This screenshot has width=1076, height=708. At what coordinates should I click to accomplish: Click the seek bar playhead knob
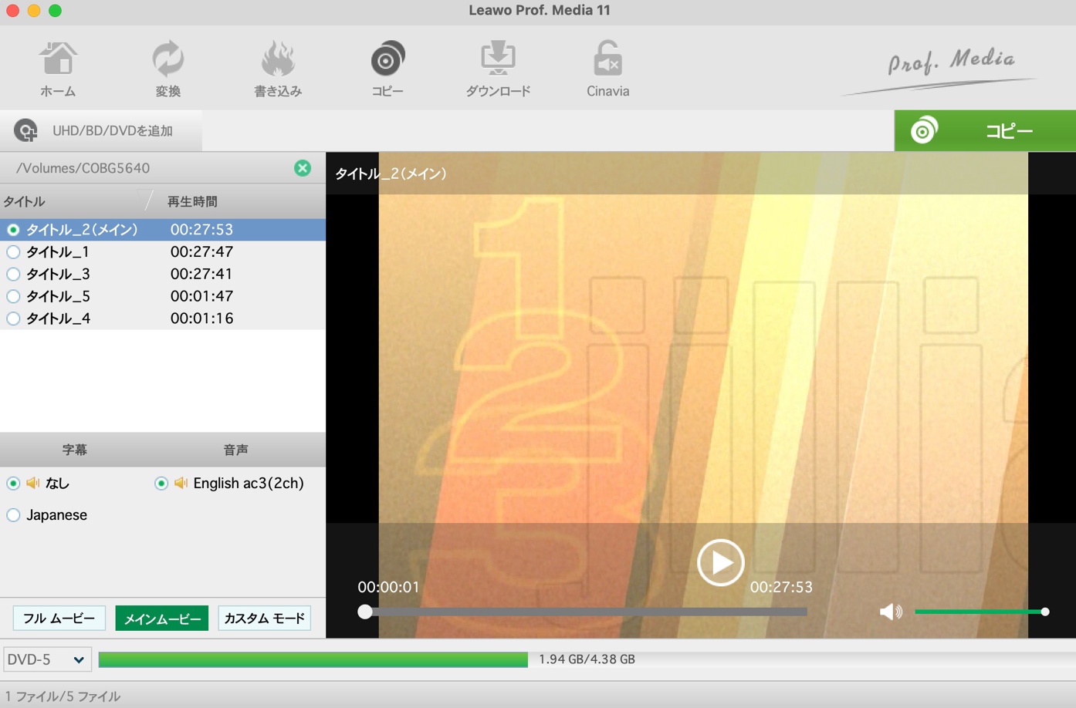pyautogui.click(x=365, y=612)
